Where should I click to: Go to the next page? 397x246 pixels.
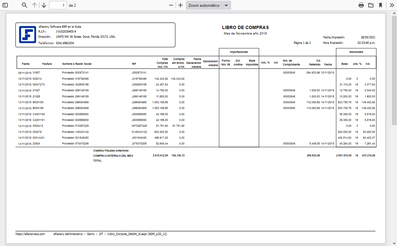pos(44,5)
